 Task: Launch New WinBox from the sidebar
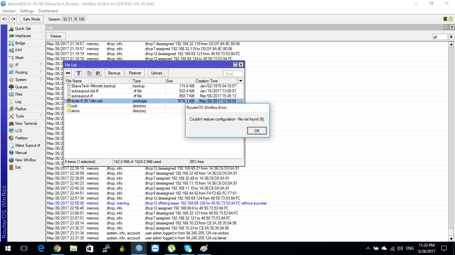(x=25, y=160)
